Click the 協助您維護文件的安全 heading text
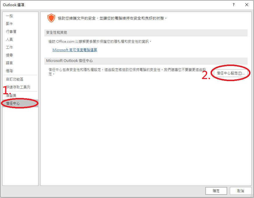The width and height of the screenshot is (254, 198). click(x=113, y=18)
